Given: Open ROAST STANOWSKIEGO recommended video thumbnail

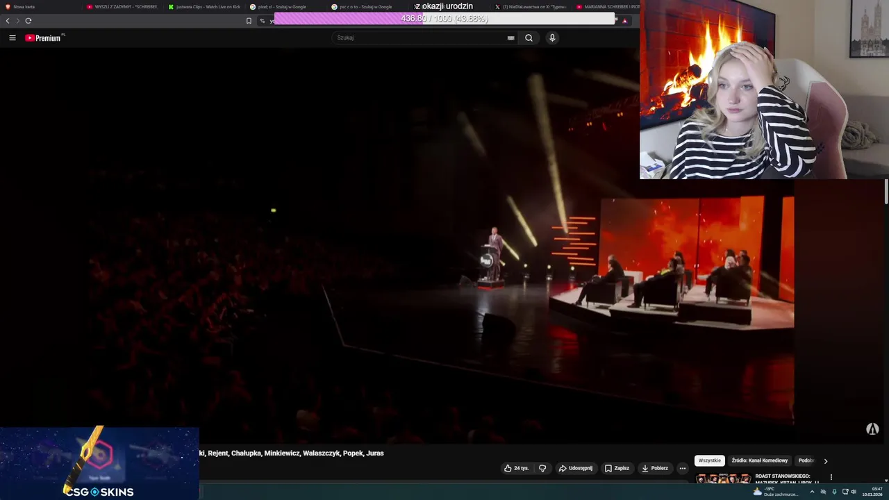Looking at the screenshot, I should click(724, 478).
